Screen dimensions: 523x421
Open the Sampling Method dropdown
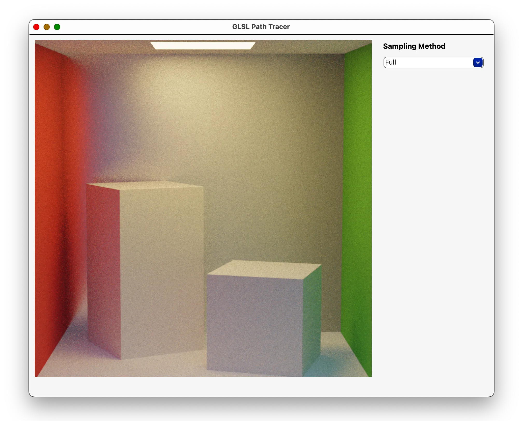pyautogui.click(x=433, y=62)
